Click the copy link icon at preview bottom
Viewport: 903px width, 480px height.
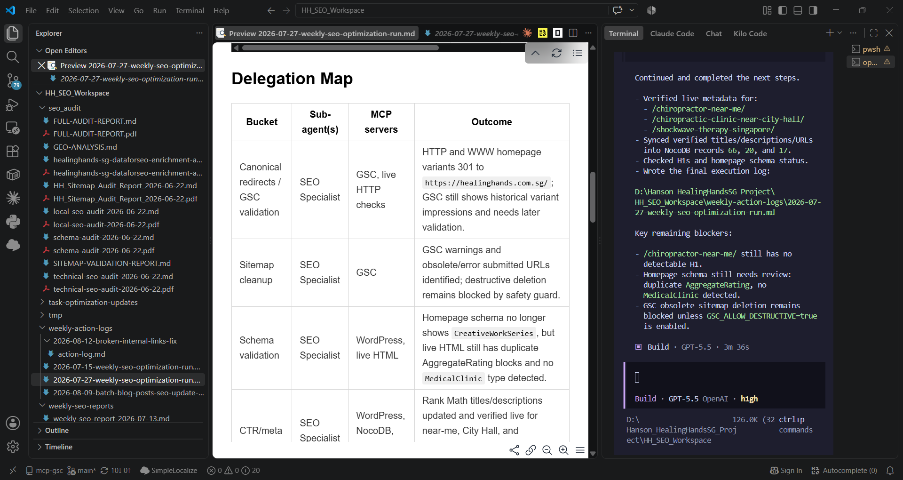click(531, 450)
